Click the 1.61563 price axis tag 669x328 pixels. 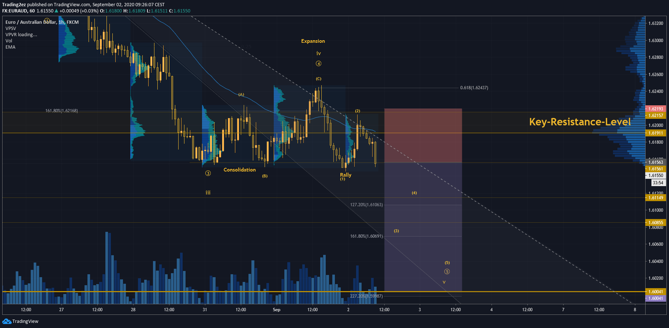[655, 162]
